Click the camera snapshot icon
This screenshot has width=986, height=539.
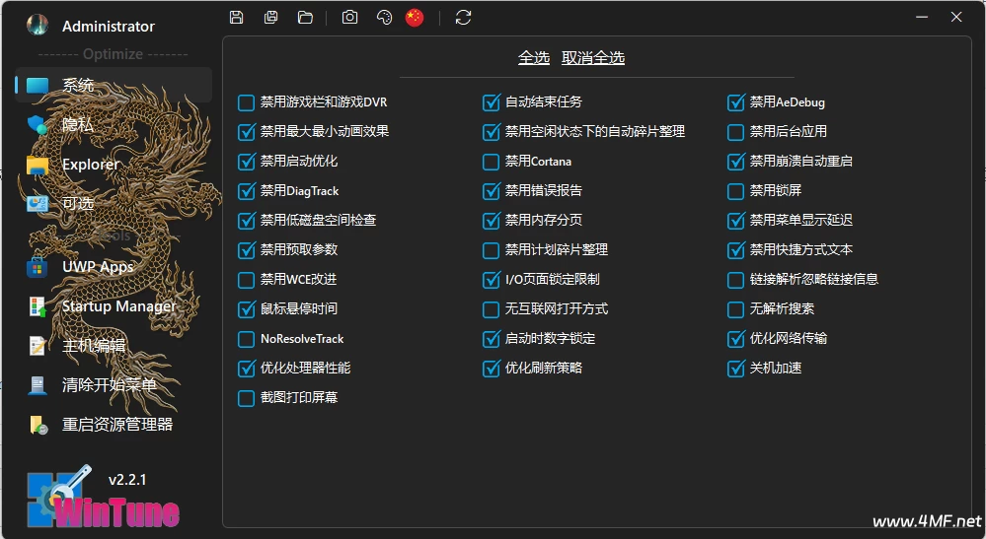349,17
